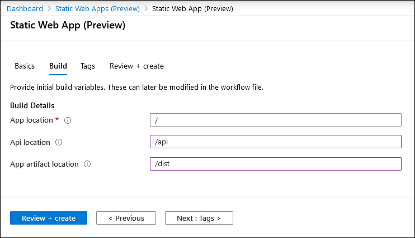
Task: Click the Build Details heading
Action: pyautogui.click(x=32, y=105)
